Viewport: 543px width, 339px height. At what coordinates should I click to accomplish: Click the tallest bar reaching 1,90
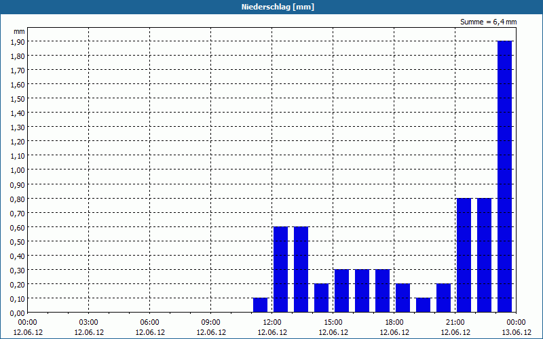tap(504, 176)
